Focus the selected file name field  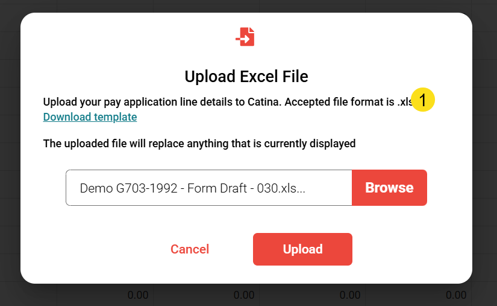208,188
